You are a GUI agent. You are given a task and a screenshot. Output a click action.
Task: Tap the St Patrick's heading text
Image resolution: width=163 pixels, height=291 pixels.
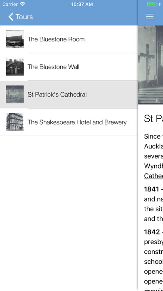(x=153, y=119)
